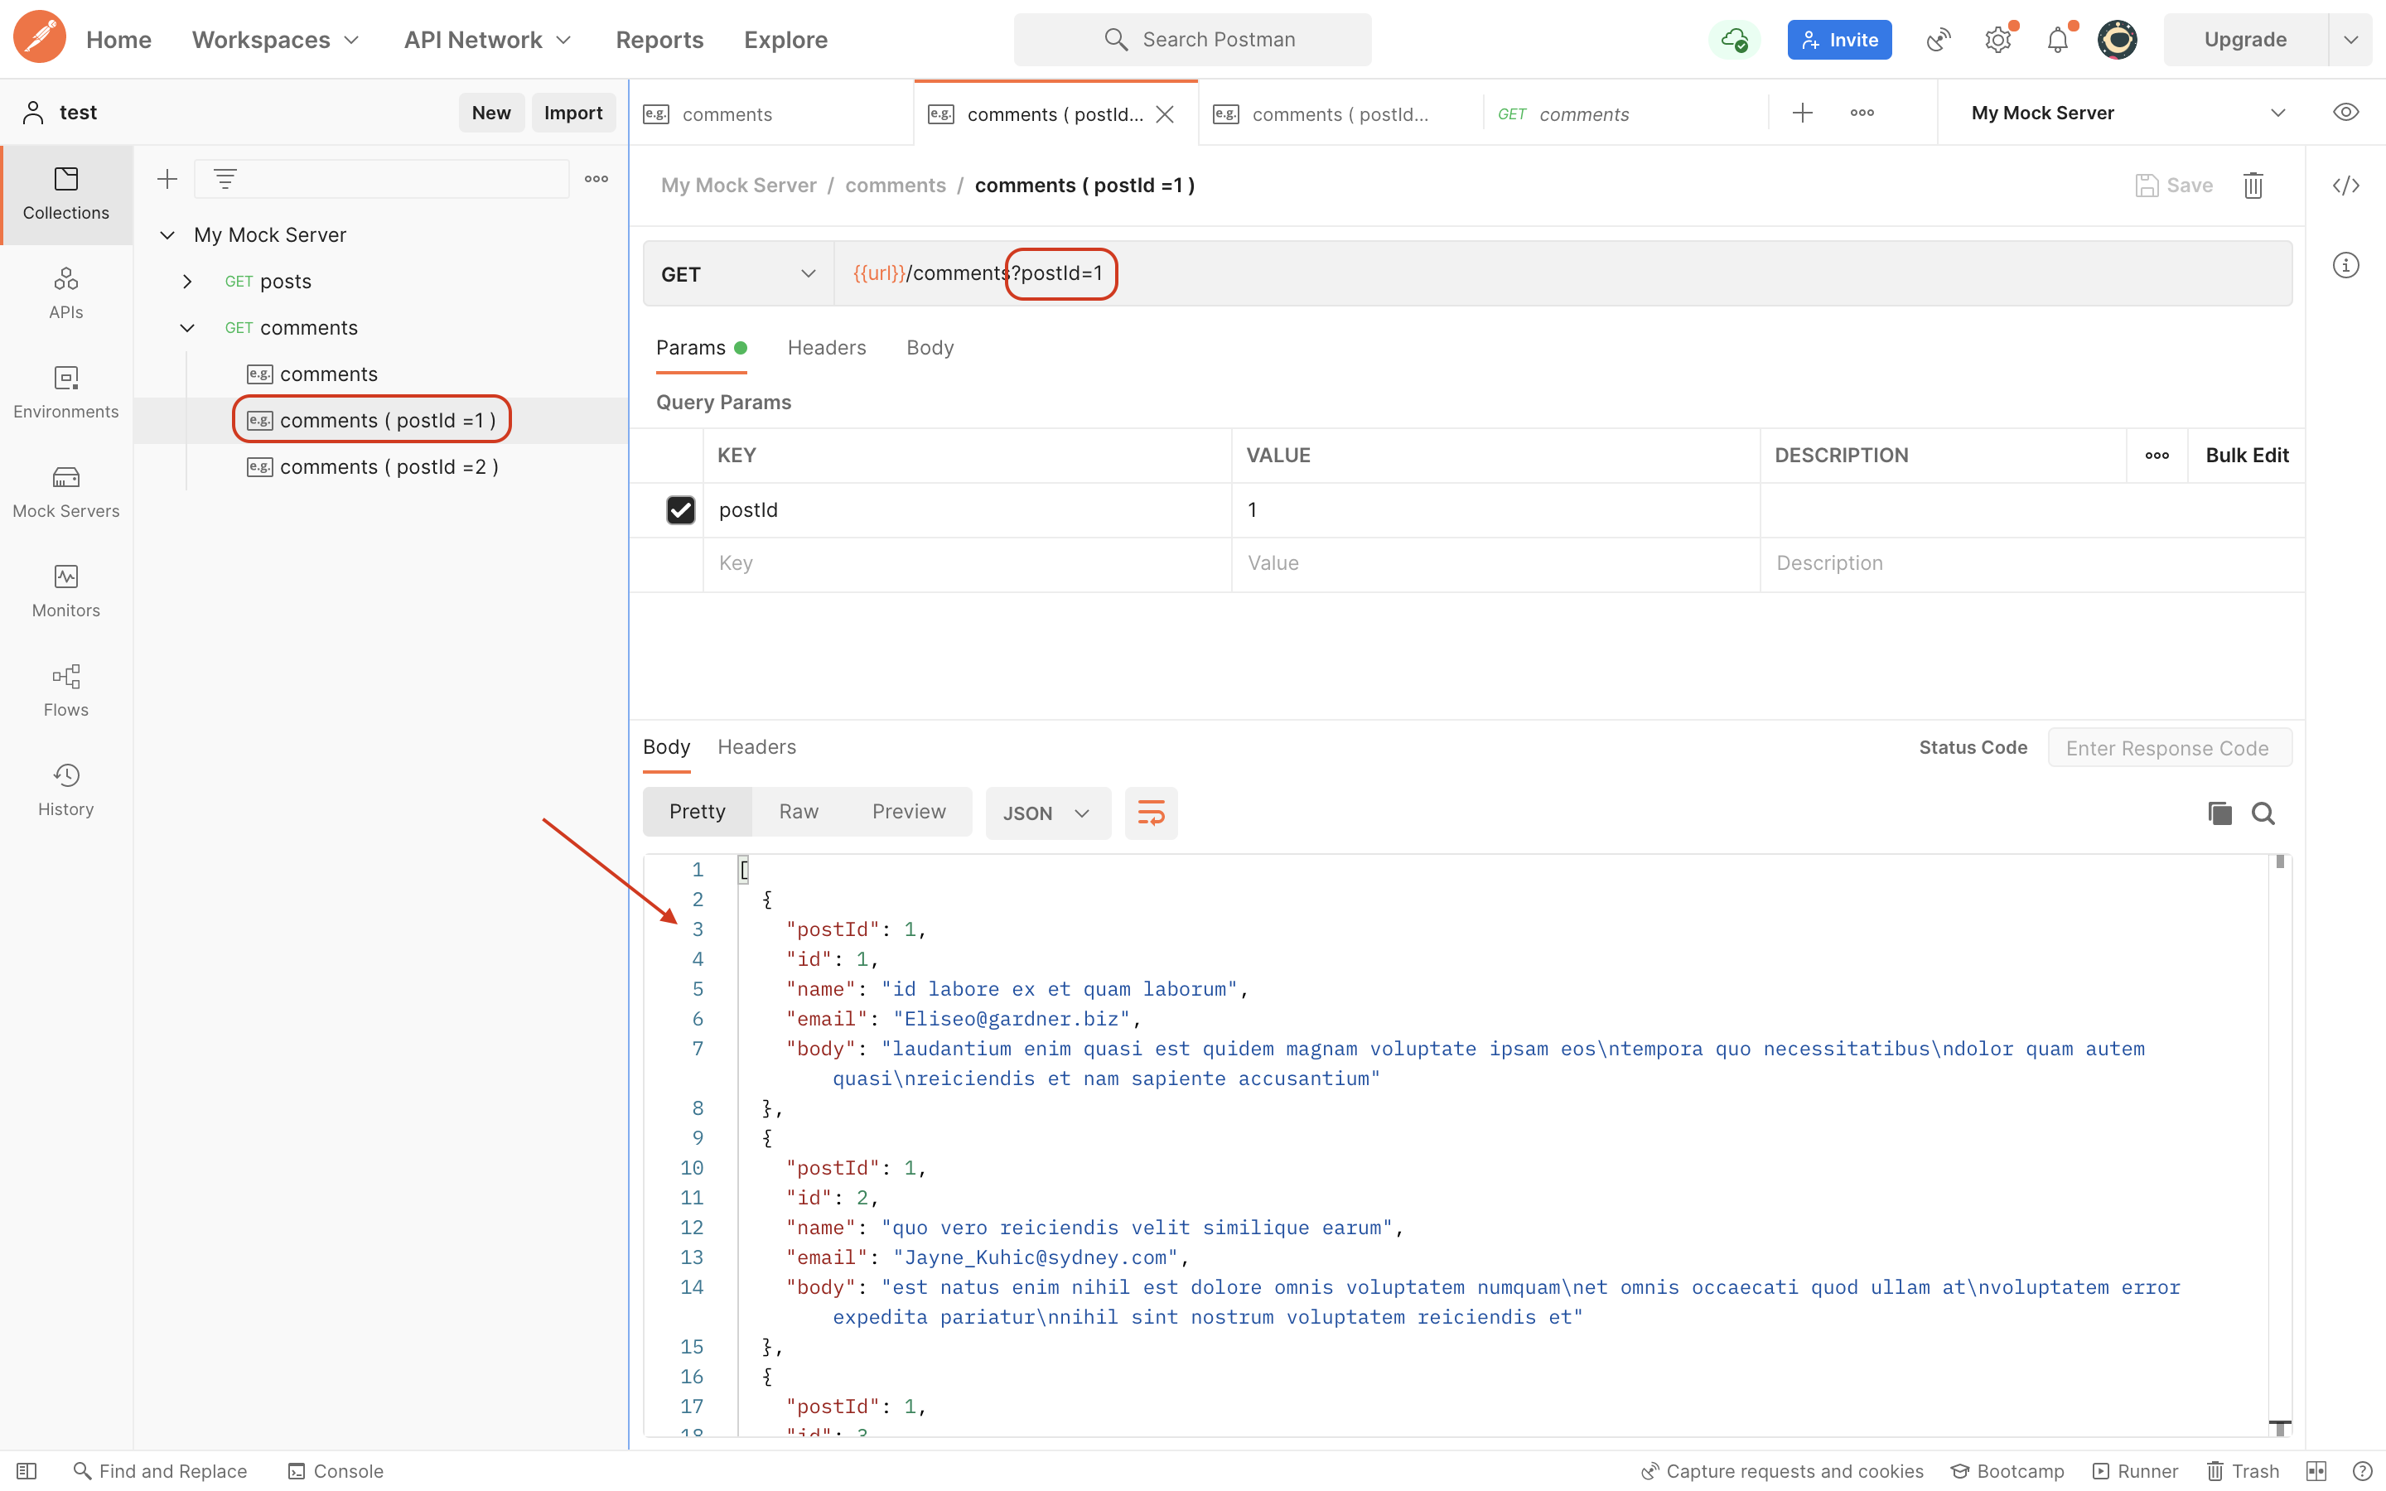This screenshot has width=2386, height=1491.
Task: Toggle line wrap in the response body
Action: point(1151,813)
